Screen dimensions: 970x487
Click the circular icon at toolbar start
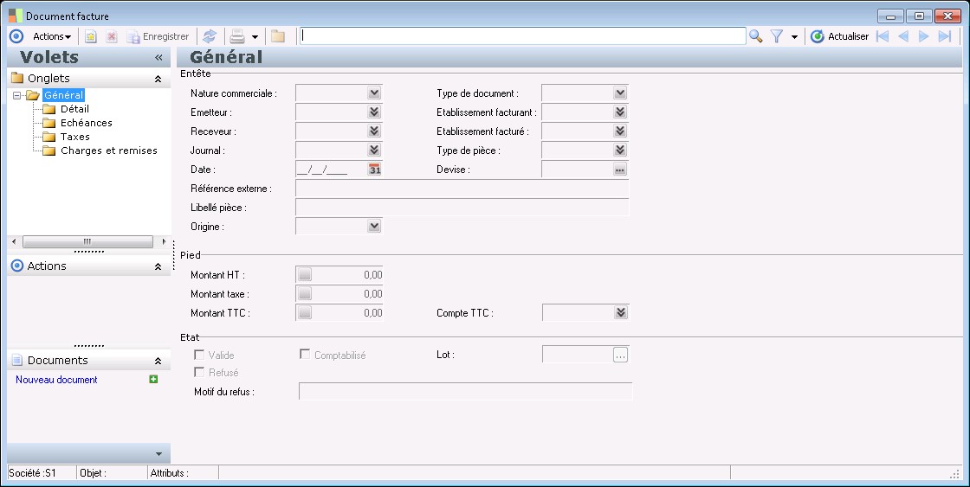pos(16,36)
